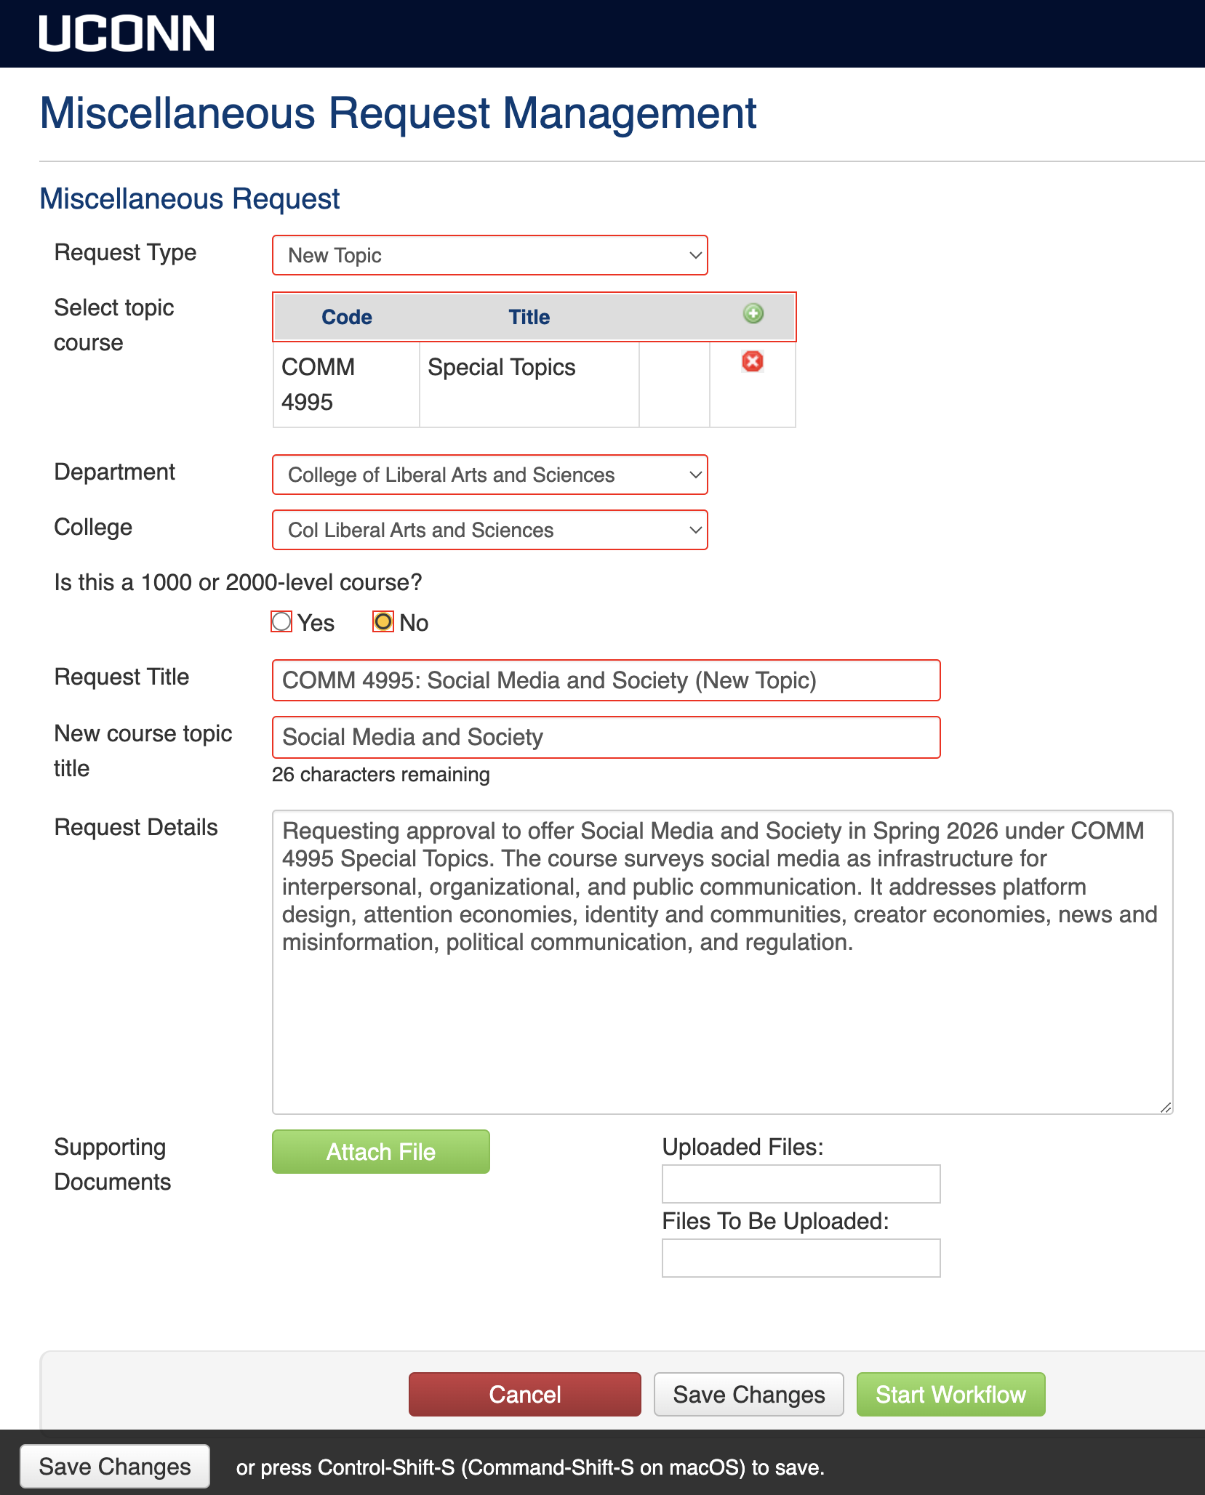This screenshot has width=1205, height=1495.
Task: Remove the COMM 4995 course row
Action: point(753,361)
